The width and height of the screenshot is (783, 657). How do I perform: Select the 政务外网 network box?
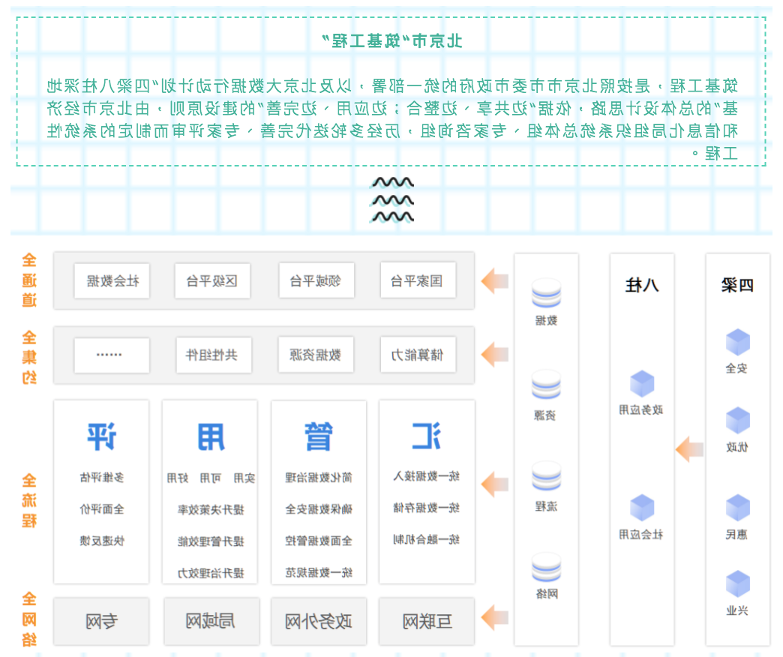click(x=319, y=622)
